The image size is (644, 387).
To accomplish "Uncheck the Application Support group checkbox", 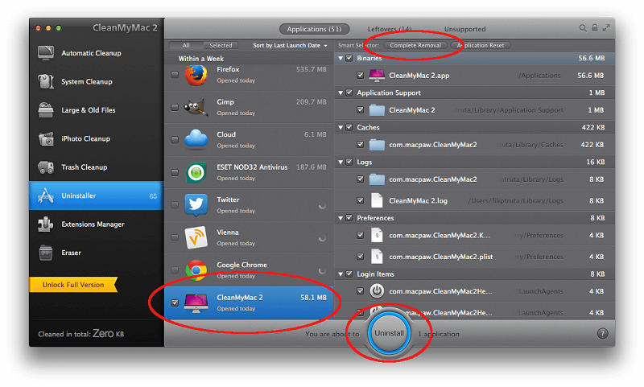I will coord(349,93).
